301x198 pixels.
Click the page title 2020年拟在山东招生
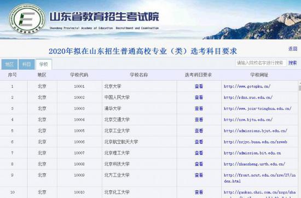tap(143, 51)
